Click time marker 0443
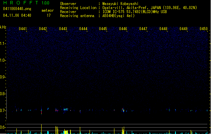Image resolution: width=211 pixels, height=134 pixels. pyautogui.click(x=63, y=29)
